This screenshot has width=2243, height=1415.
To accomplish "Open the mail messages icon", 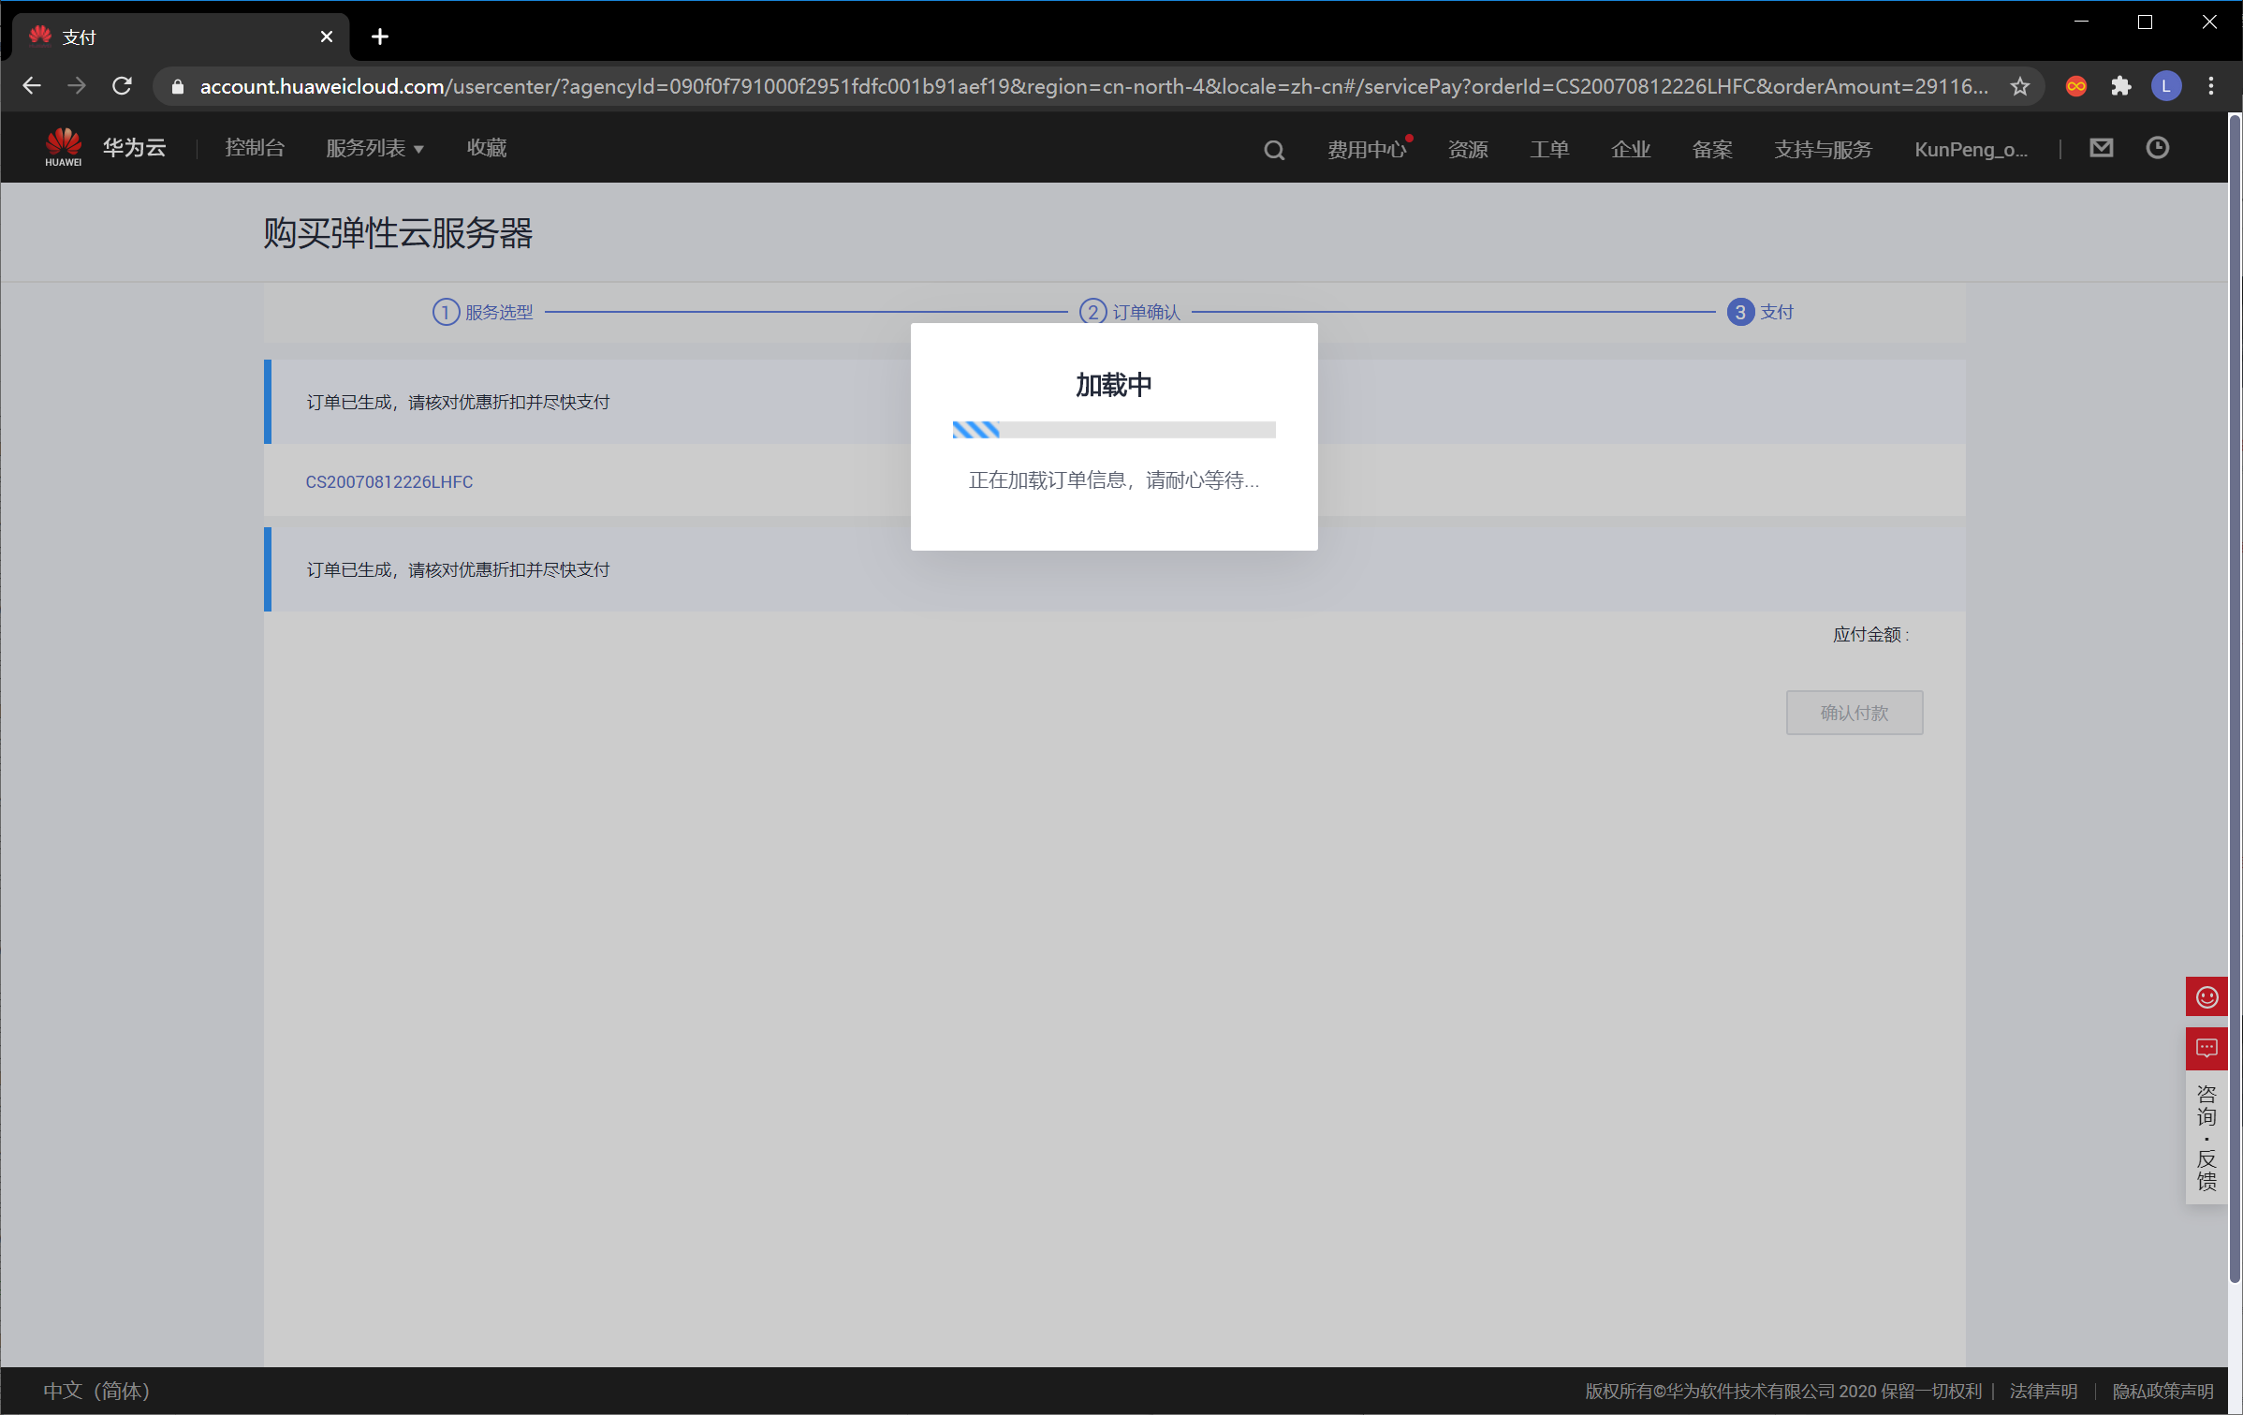I will coord(2101,148).
